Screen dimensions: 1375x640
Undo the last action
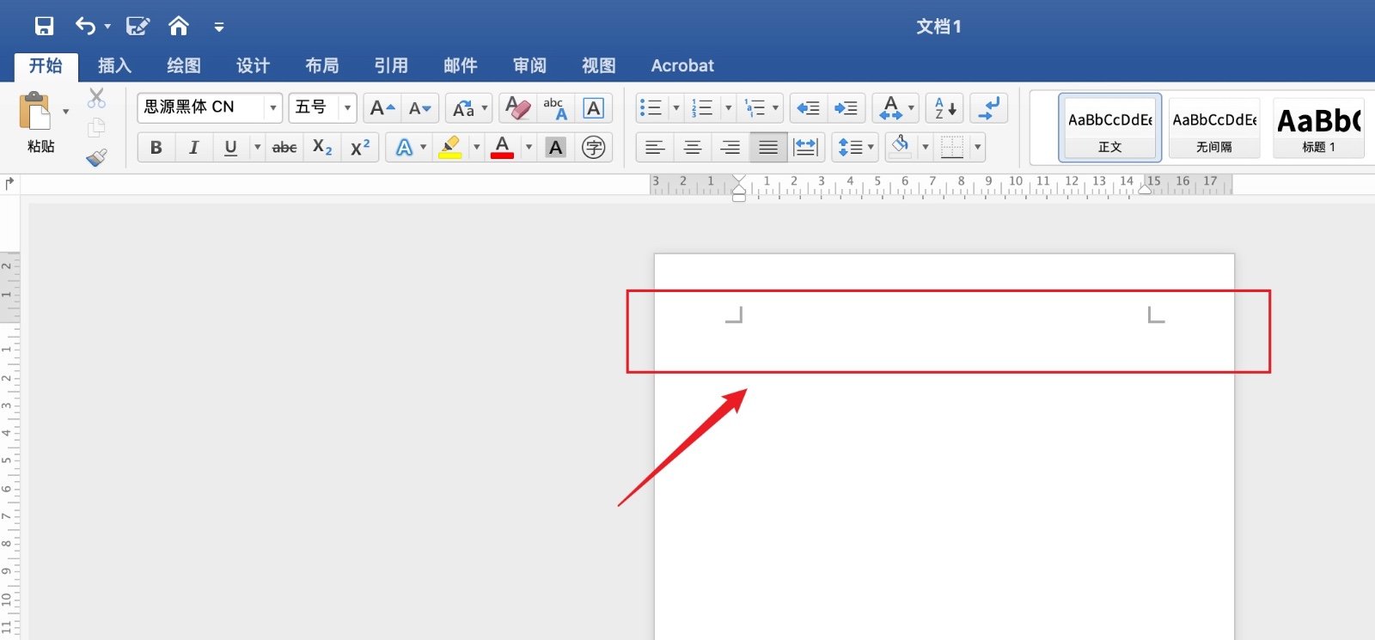tap(85, 26)
